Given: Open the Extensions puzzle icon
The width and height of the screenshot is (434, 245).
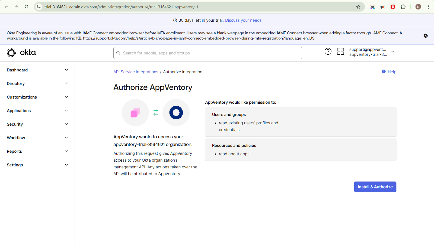Looking at the screenshot, I should tap(403, 7).
